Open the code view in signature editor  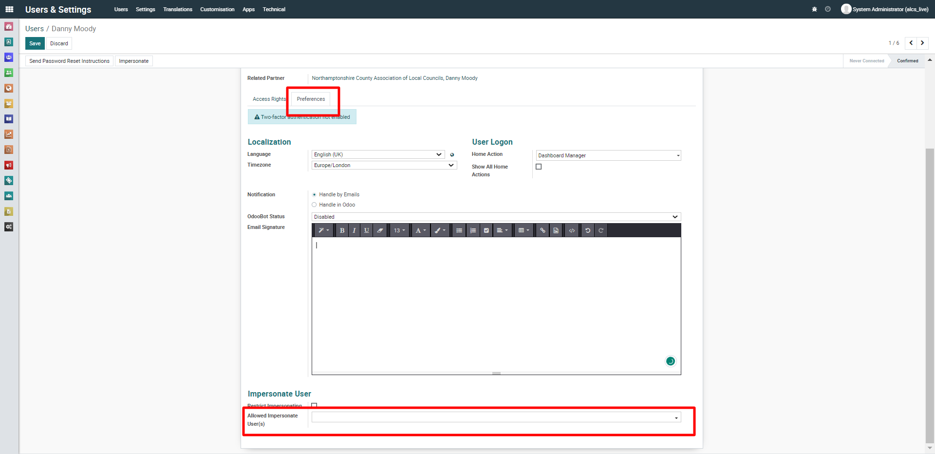click(x=572, y=230)
